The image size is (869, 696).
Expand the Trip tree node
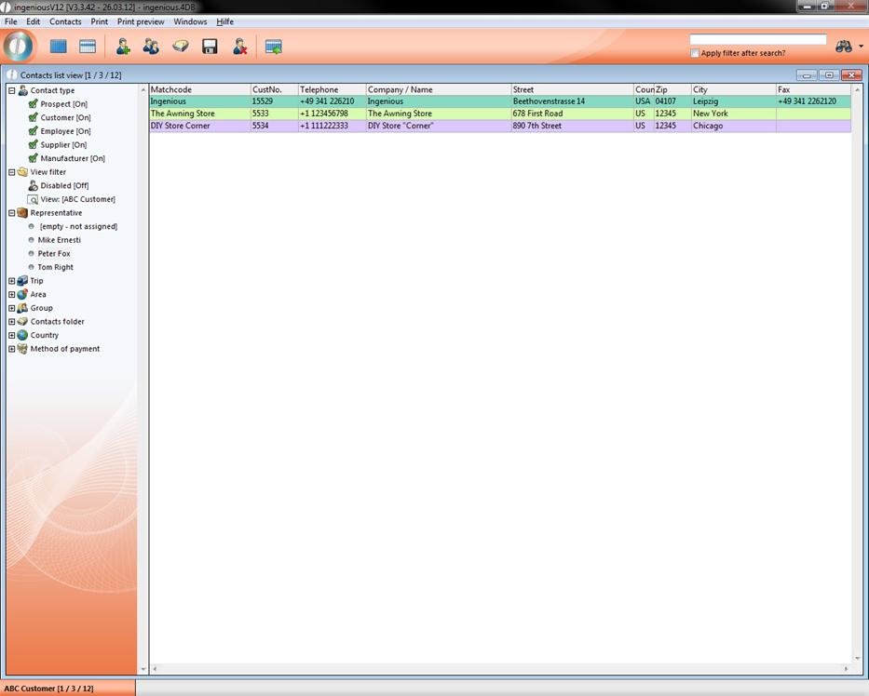[11, 281]
